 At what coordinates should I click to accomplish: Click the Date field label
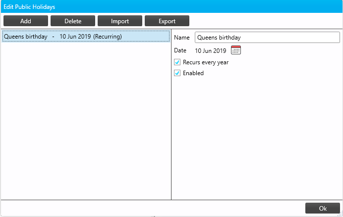180,50
